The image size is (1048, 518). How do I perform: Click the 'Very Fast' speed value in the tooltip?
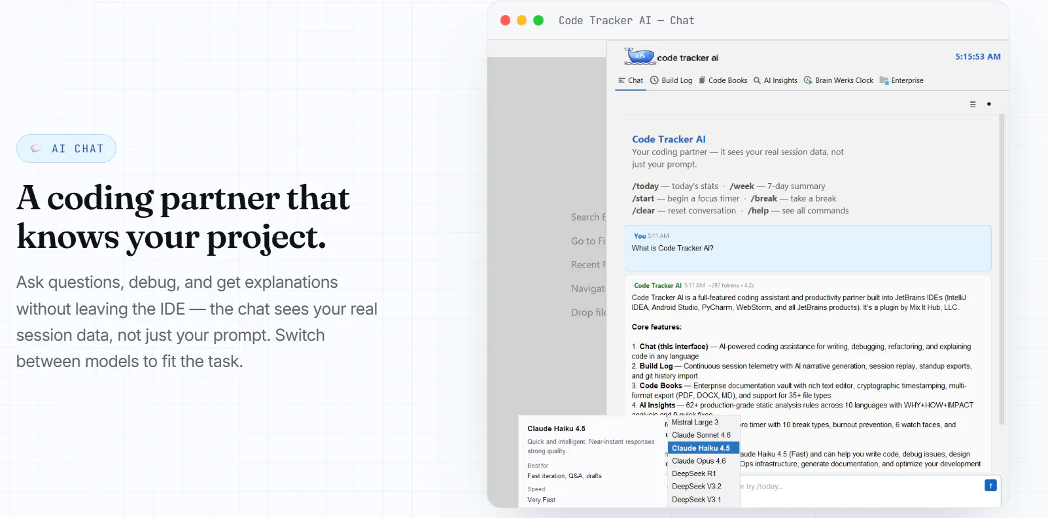click(541, 500)
